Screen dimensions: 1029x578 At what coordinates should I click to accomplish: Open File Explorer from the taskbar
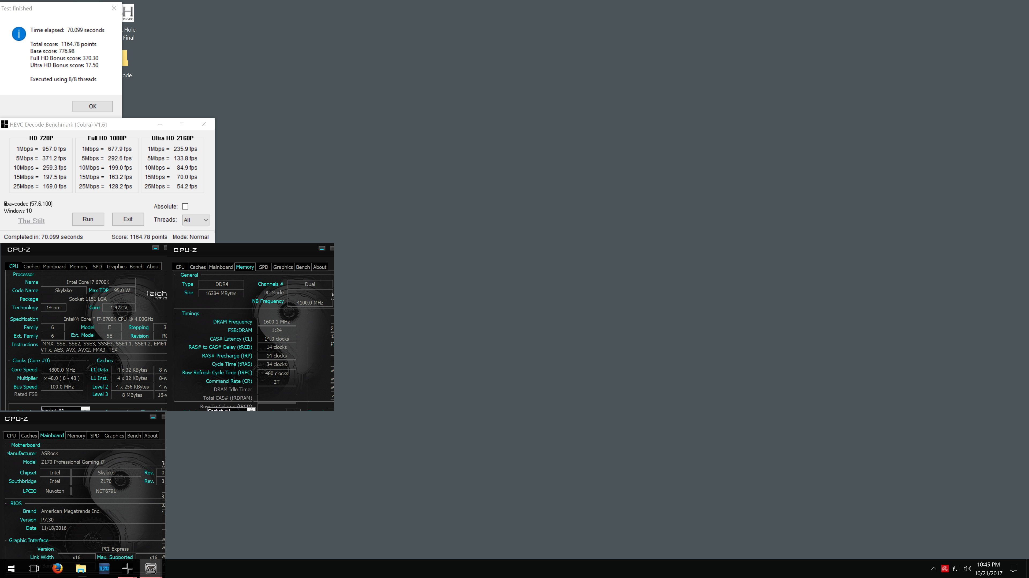[x=81, y=568]
